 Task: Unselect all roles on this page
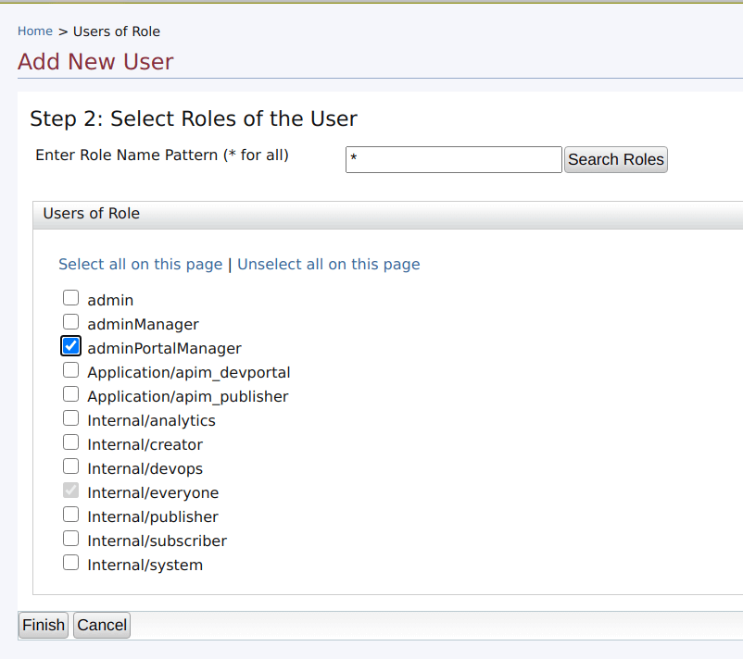pyautogui.click(x=328, y=264)
